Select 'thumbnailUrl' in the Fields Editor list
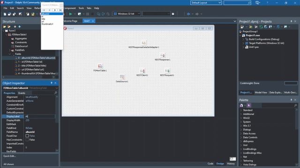Viewport: 300px width, 168px height. (47, 24)
